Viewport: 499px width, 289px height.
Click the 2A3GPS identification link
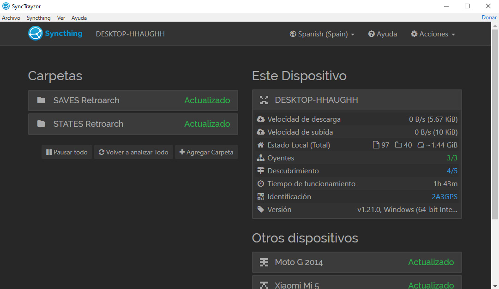click(x=444, y=196)
